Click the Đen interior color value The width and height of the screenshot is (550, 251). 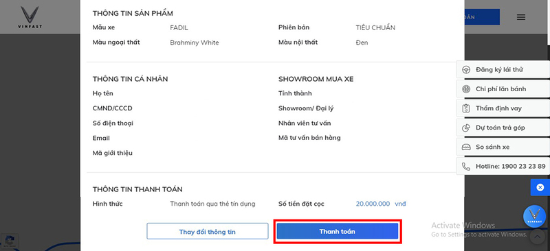[362, 43]
